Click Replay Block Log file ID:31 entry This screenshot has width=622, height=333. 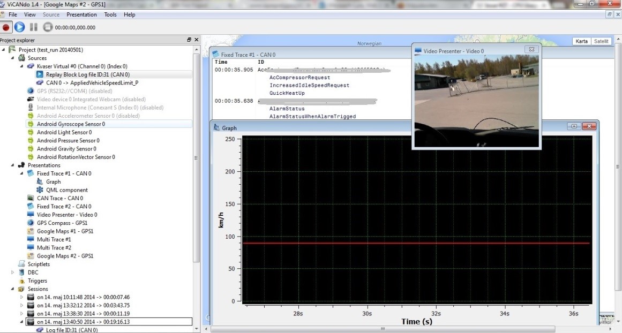(x=88, y=75)
